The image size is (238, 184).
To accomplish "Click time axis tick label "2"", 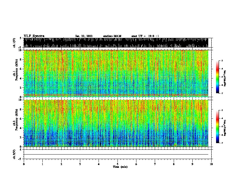I will point(61,164).
